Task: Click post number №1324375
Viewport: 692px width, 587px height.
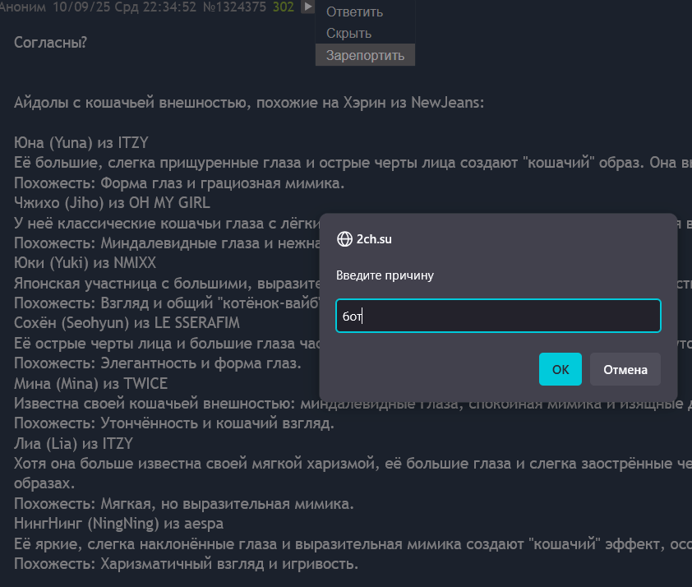Action: pos(234,7)
